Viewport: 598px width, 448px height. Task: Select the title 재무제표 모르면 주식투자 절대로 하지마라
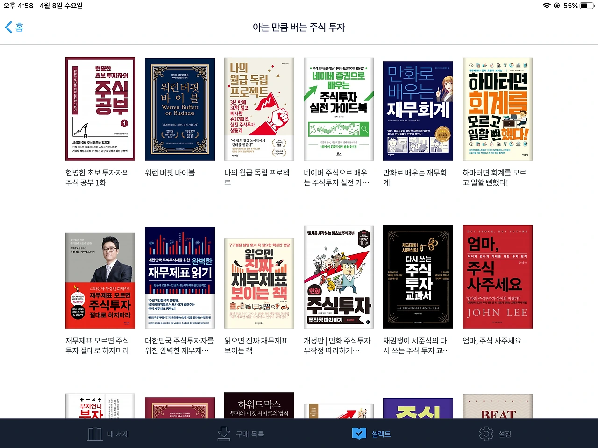tap(97, 346)
